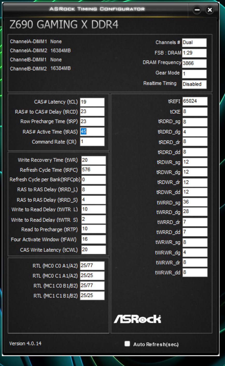
Task: Click the Read to Precharge (tRTP) field
Action: [x=94, y=229]
